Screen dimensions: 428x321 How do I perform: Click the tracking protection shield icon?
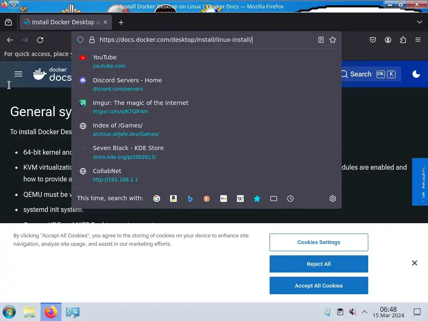tap(80, 40)
